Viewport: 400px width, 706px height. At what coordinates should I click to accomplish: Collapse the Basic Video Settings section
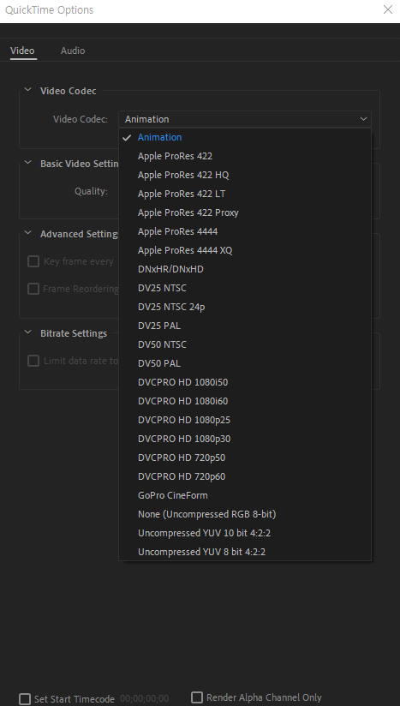click(28, 163)
